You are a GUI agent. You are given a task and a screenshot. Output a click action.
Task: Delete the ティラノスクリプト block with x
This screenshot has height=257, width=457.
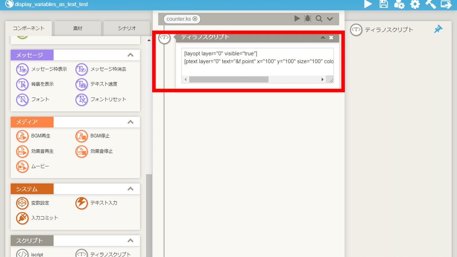coord(331,37)
